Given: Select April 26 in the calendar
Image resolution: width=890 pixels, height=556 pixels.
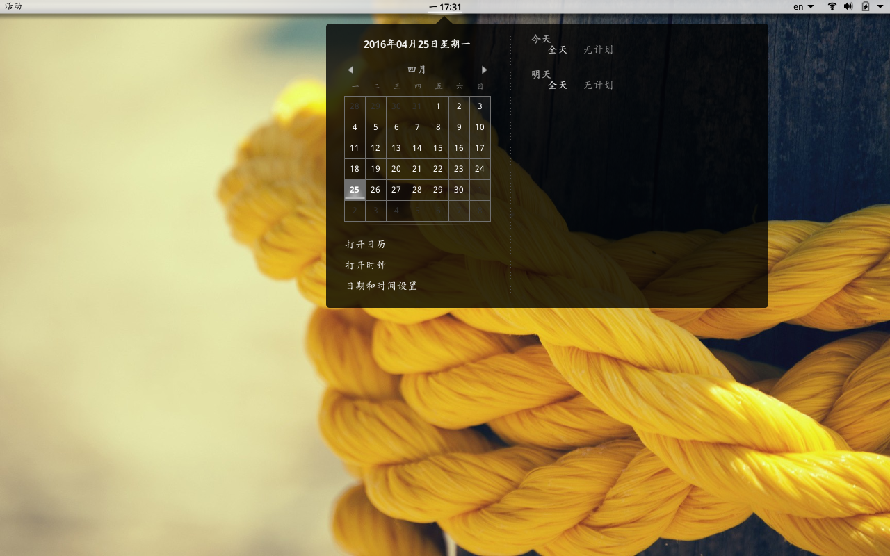Looking at the screenshot, I should point(375,190).
